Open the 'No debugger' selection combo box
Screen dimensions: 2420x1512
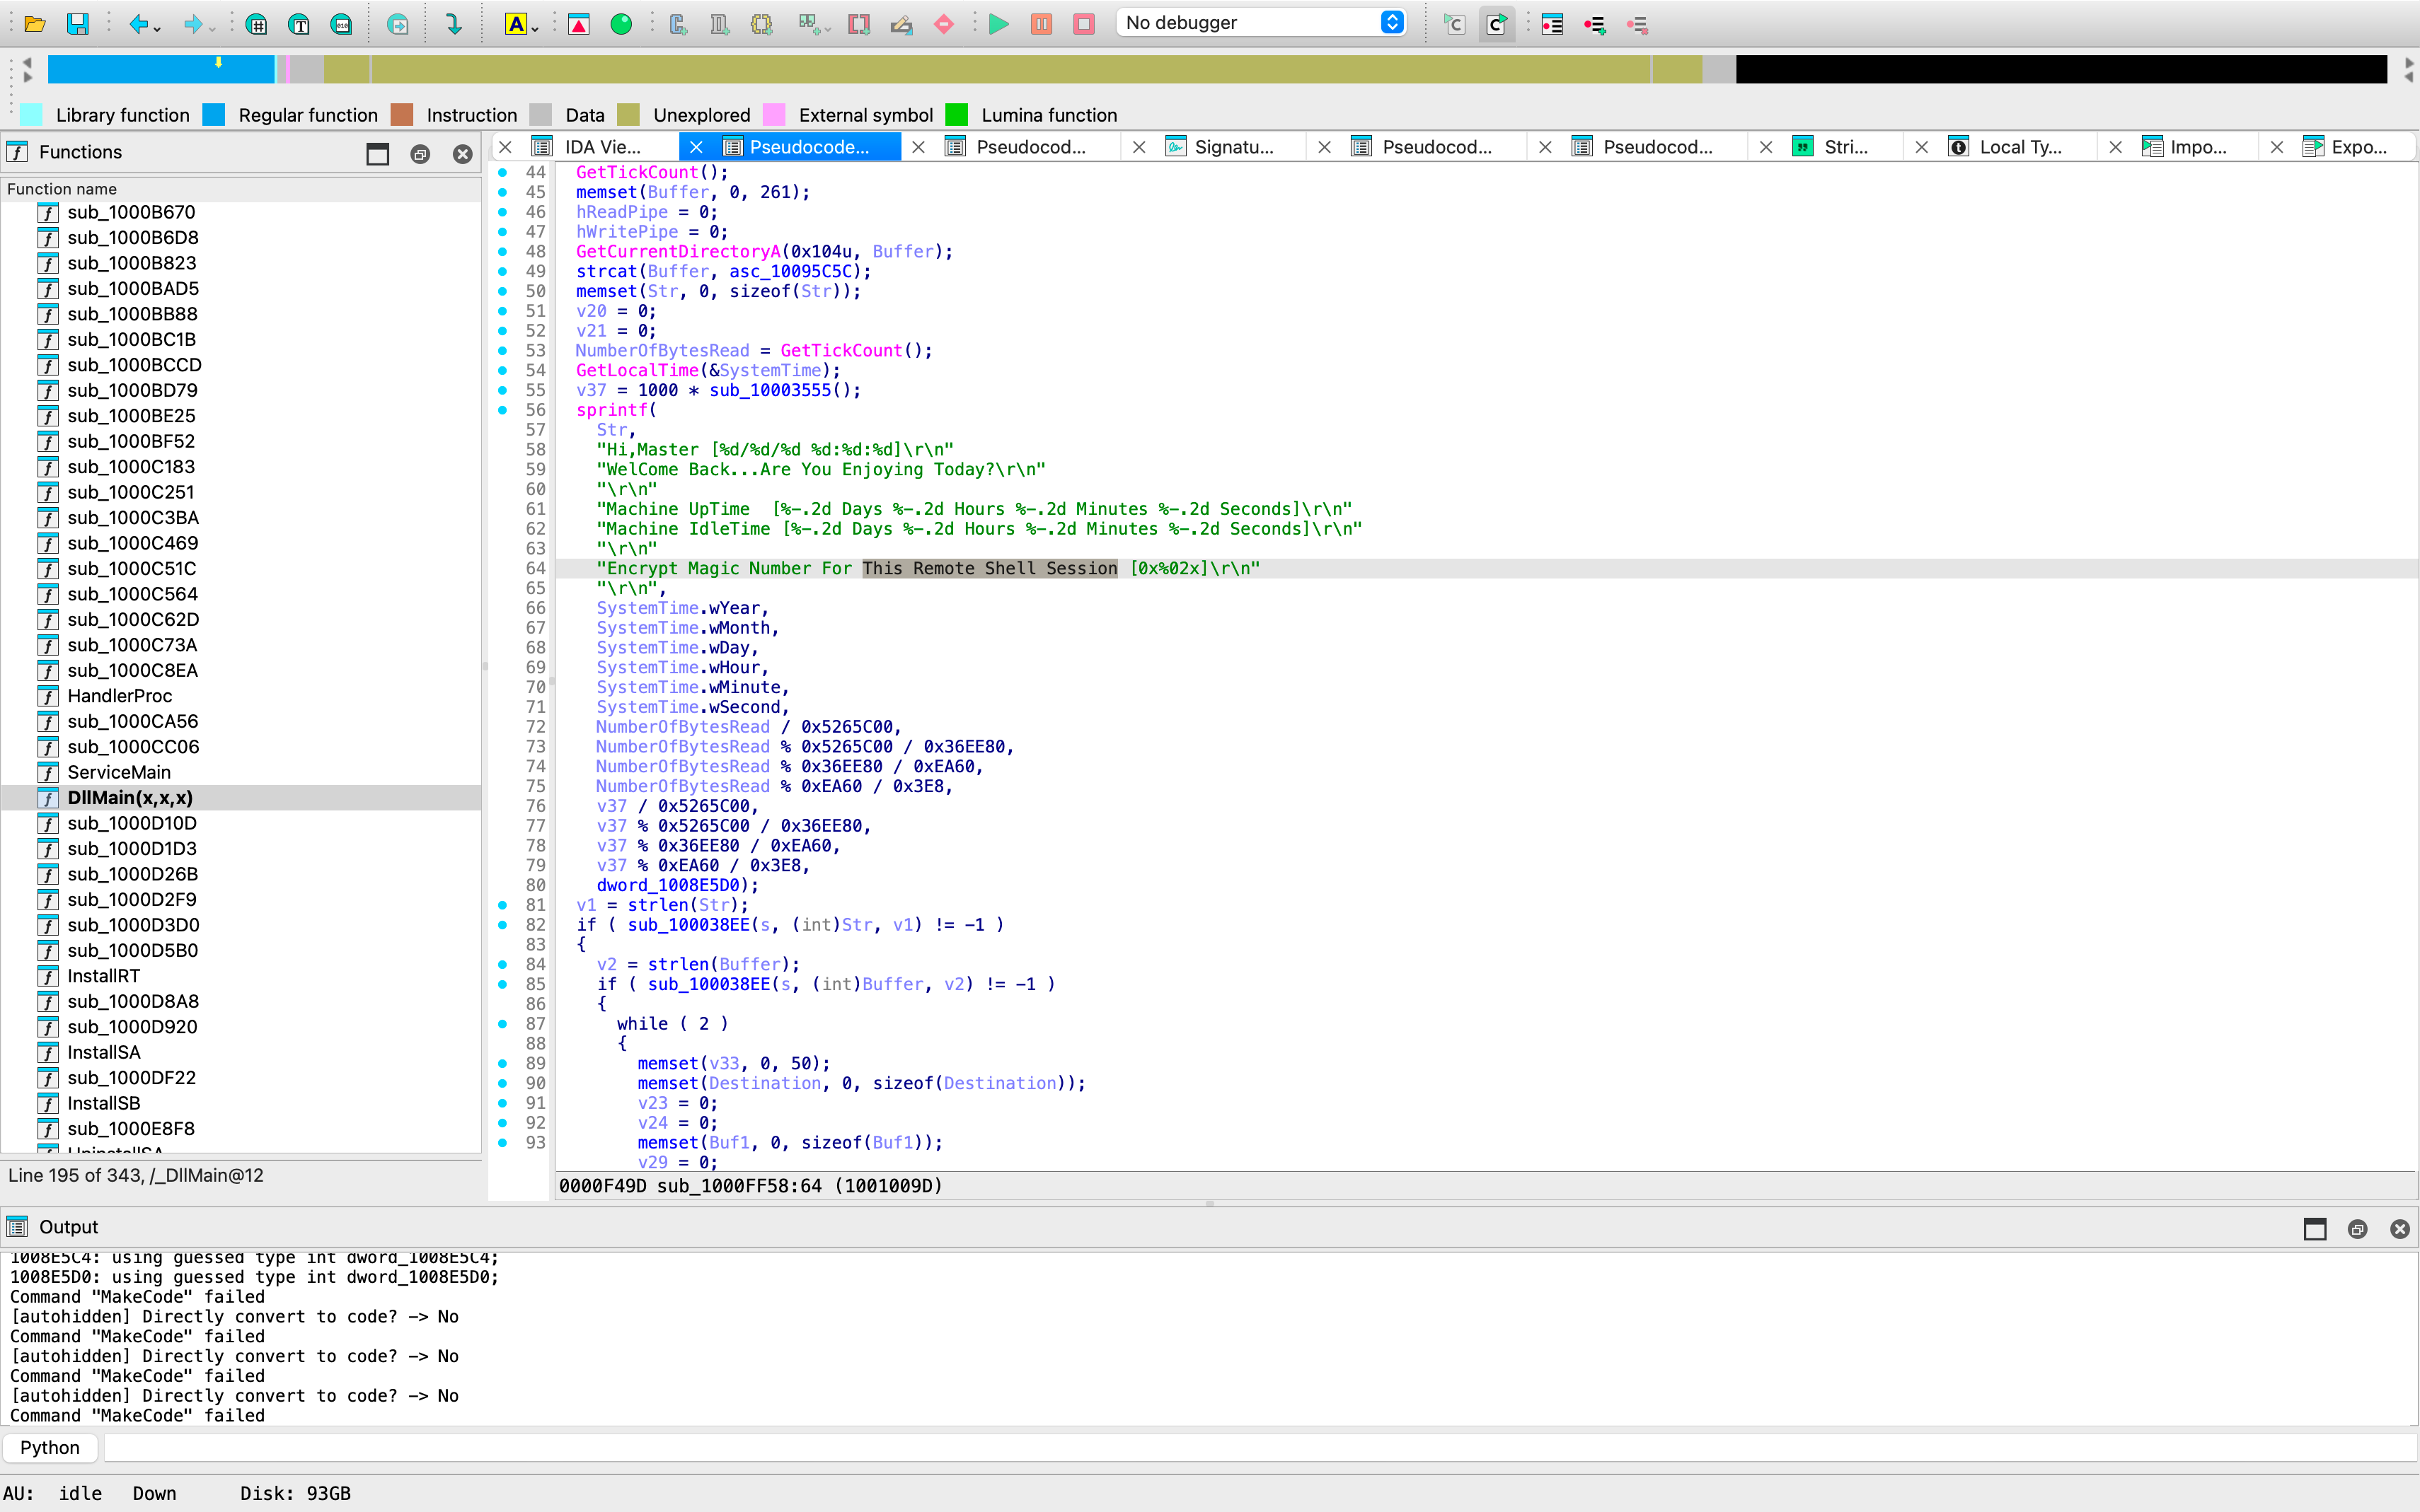coord(1262,23)
